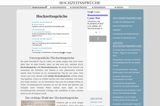
Task: Open post Spartipps für die Hochzeit
Action: tap(127, 92)
